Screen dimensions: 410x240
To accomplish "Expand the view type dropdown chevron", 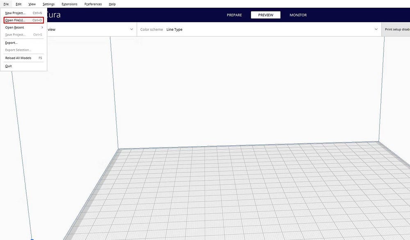I will [132, 29].
